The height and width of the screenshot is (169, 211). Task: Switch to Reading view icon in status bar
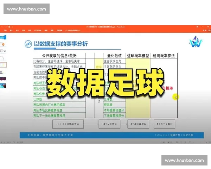pos(185,142)
